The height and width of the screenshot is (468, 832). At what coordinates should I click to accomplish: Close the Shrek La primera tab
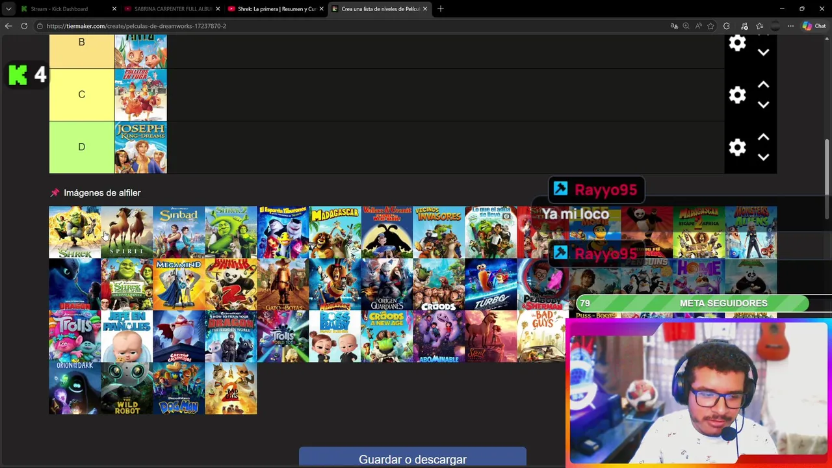[x=321, y=9]
